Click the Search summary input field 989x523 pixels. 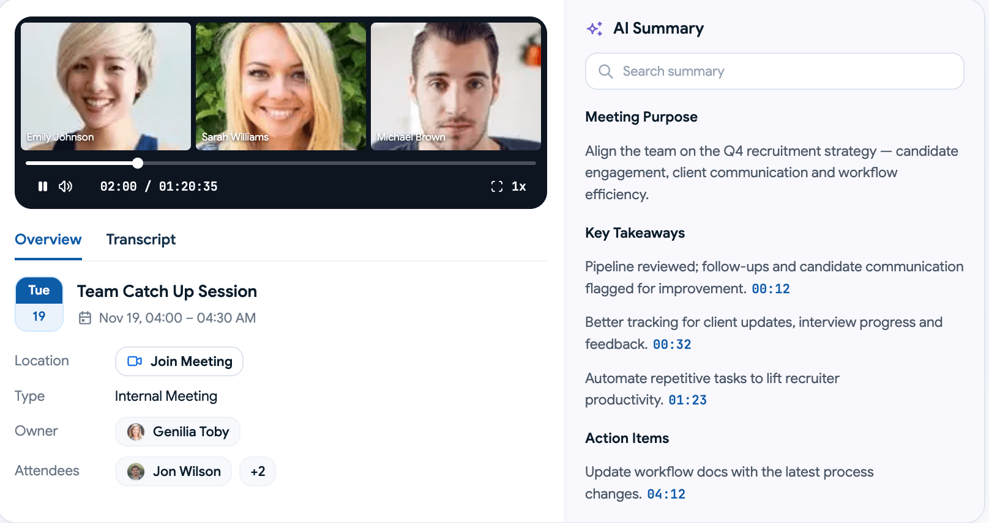pos(774,71)
